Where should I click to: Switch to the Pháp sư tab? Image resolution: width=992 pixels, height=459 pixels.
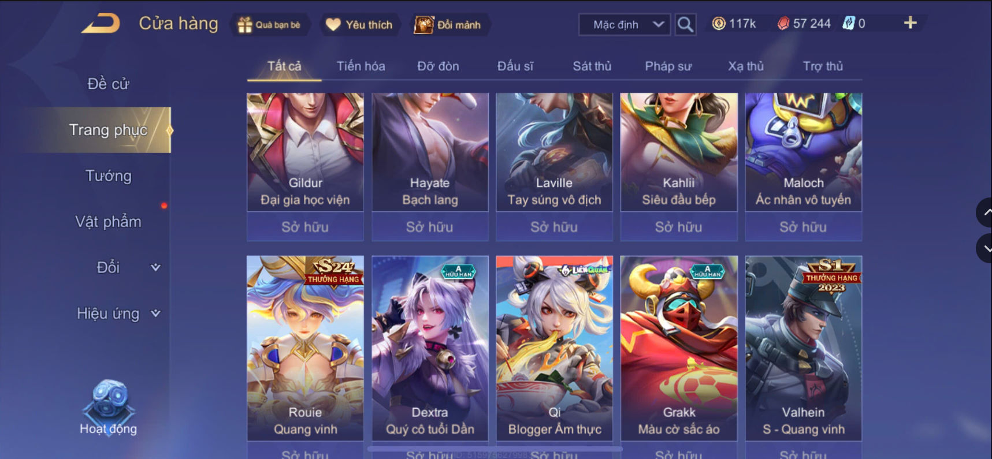[x=668, y=66]
